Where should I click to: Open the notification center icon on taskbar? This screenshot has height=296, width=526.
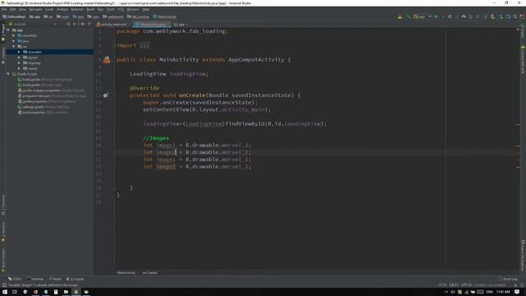[517, 292]
